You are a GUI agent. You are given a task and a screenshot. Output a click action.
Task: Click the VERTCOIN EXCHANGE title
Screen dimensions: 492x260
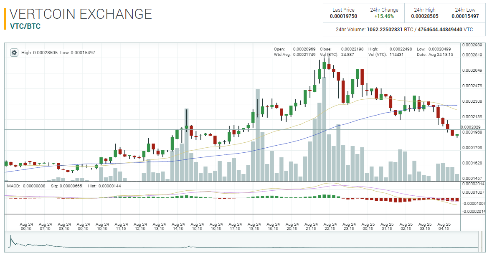pyautogui.click(x=81, y=14)
